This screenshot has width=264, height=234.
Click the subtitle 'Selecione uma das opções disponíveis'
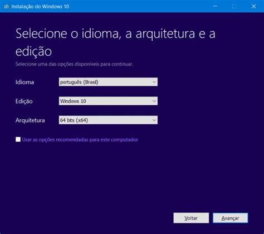click(74, 64)
